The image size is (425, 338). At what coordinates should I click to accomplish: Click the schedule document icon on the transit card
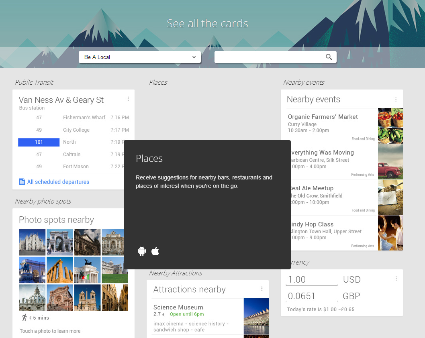point(22,181)
